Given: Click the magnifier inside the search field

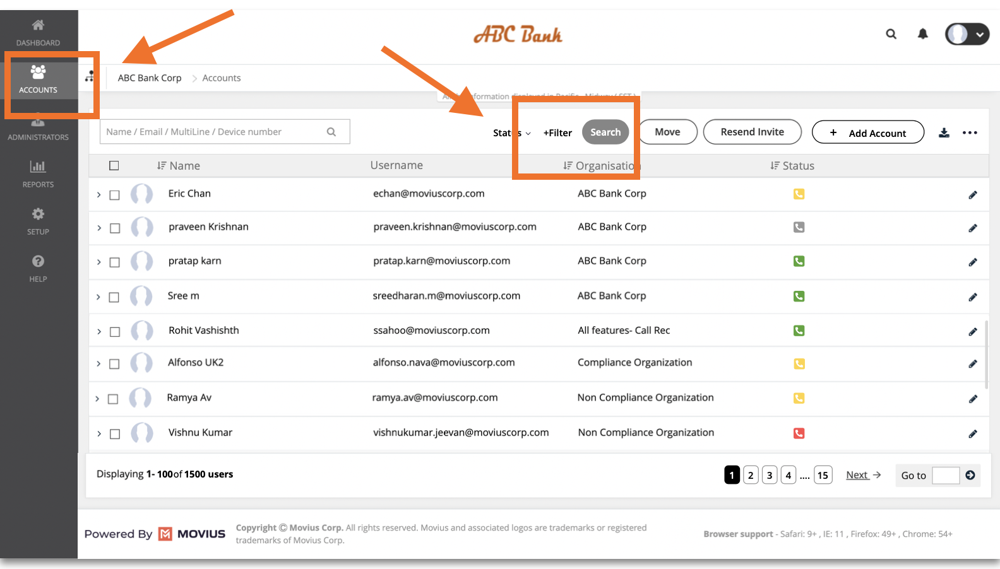Looking at the screenshot, I should point(331,132).
